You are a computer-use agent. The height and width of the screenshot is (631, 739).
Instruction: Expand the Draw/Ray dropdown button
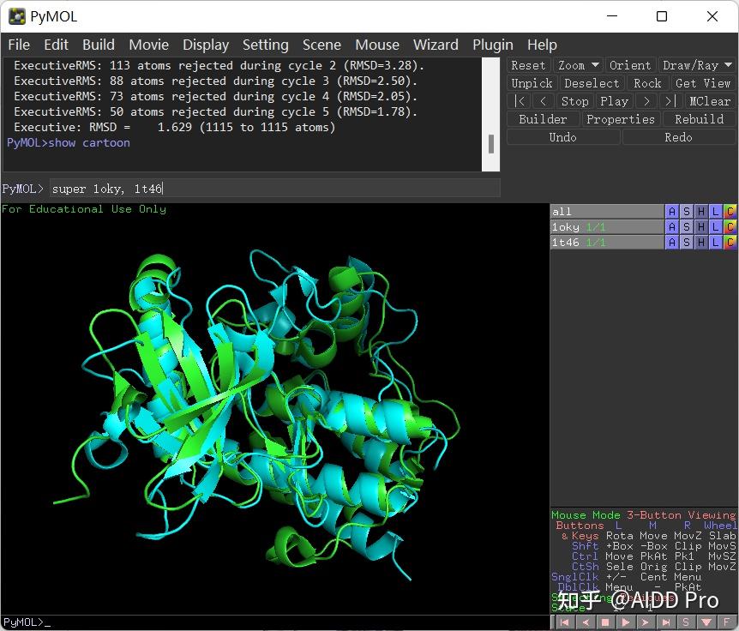coord(697,65)
